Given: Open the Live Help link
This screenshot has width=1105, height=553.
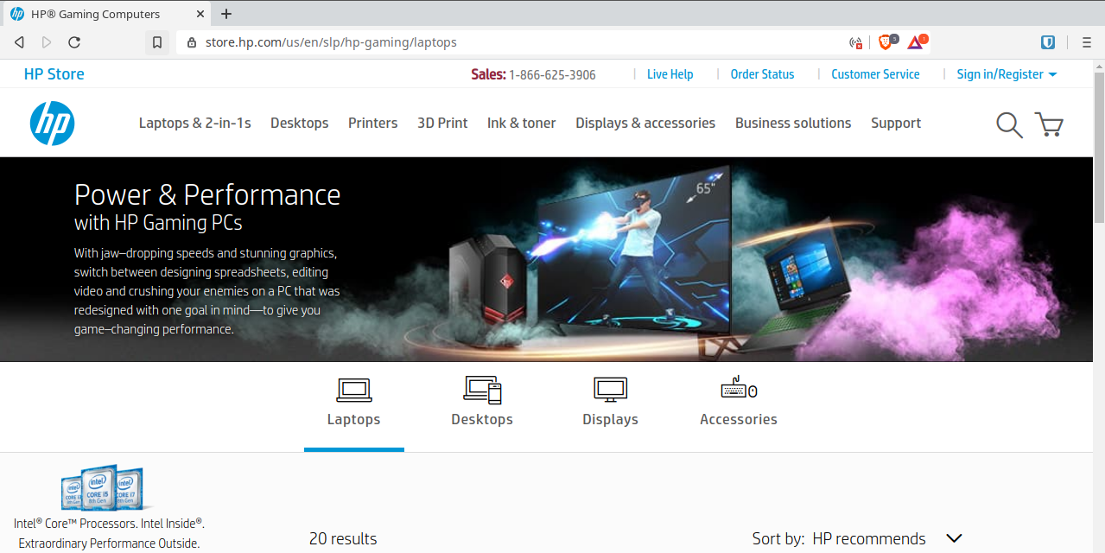Looking at the screenshot, I should tap(670, 74).
